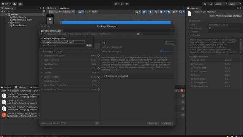Toggle Scene audio icon
This screenshot has height=137, width=243.
pos(156,12)
